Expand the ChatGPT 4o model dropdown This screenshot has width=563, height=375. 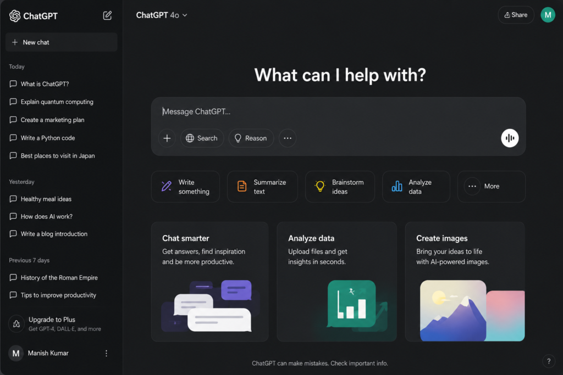(162, 15)
